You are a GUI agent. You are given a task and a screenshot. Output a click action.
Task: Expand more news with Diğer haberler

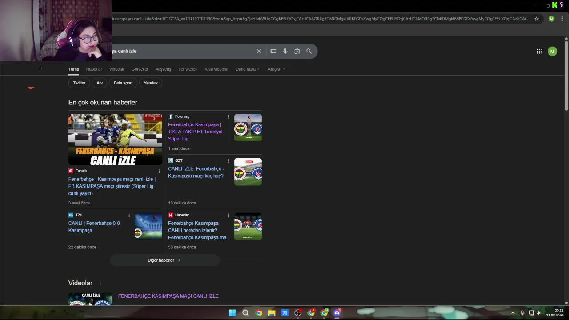pyautogui.click(x=164, y=260)
